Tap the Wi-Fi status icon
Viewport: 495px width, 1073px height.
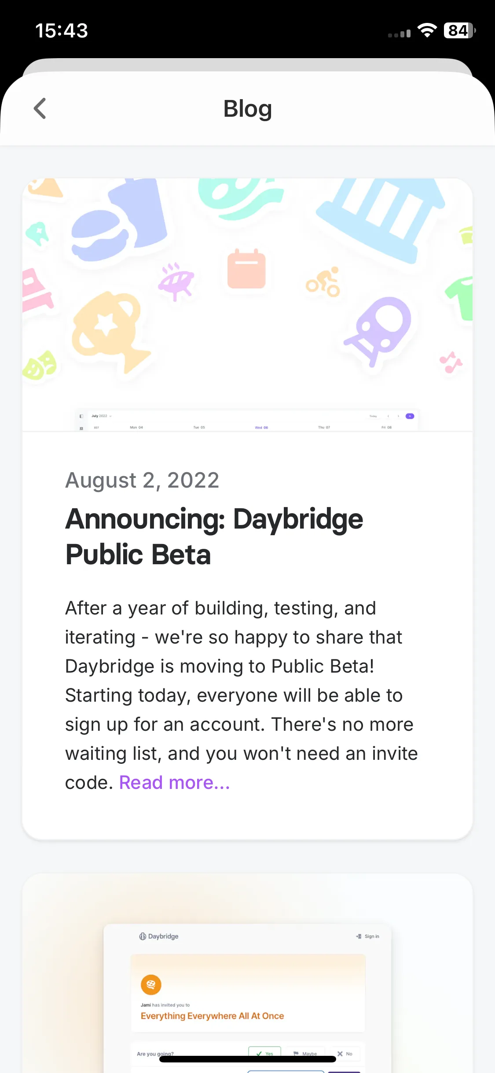[x=427, y=30]
